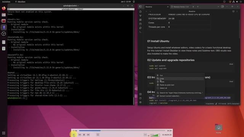Choose Copy from the context menu

coord(180,79)
